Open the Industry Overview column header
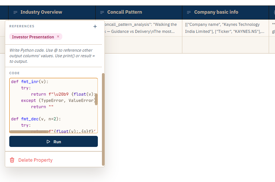 [52, 12]
